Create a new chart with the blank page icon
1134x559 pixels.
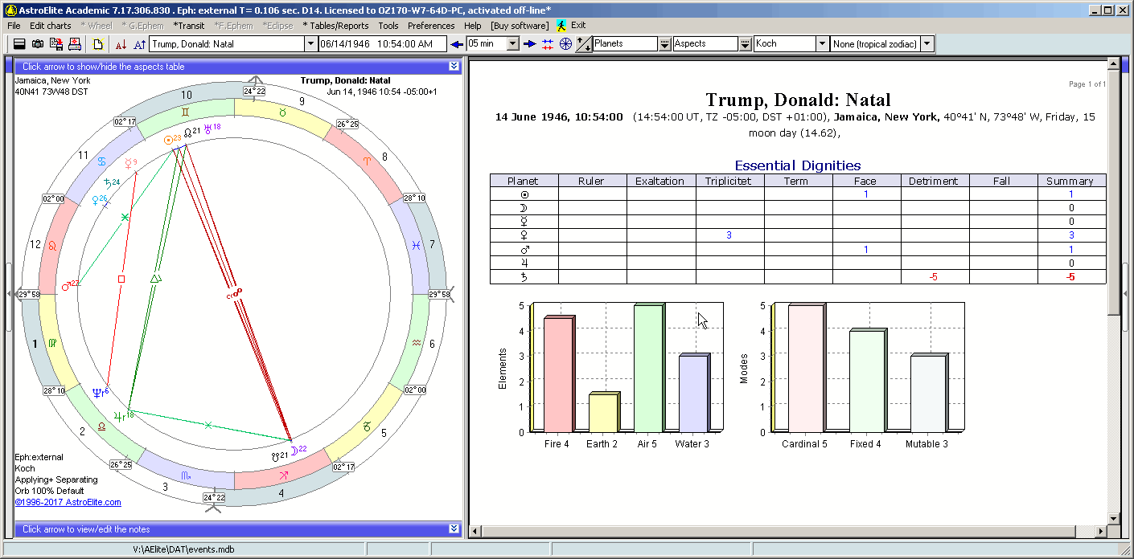[x=98, y=43]
